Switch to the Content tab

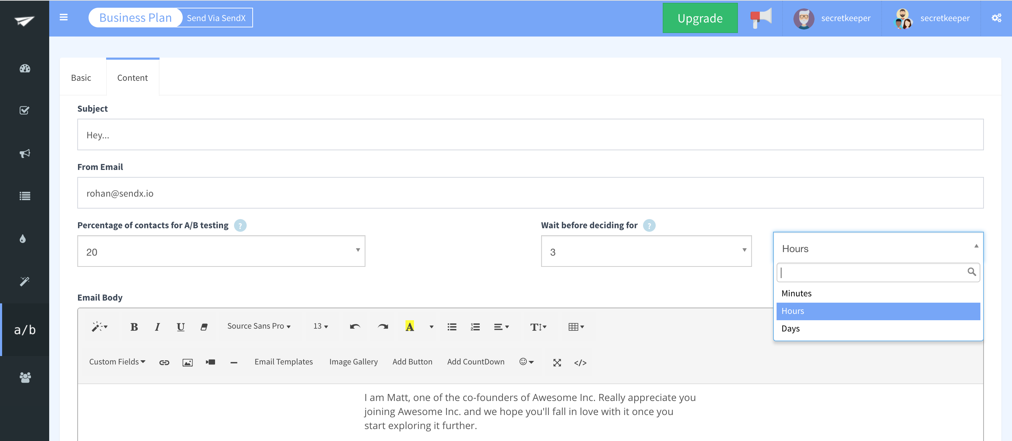pyautogui.click(x=132, y=78)
